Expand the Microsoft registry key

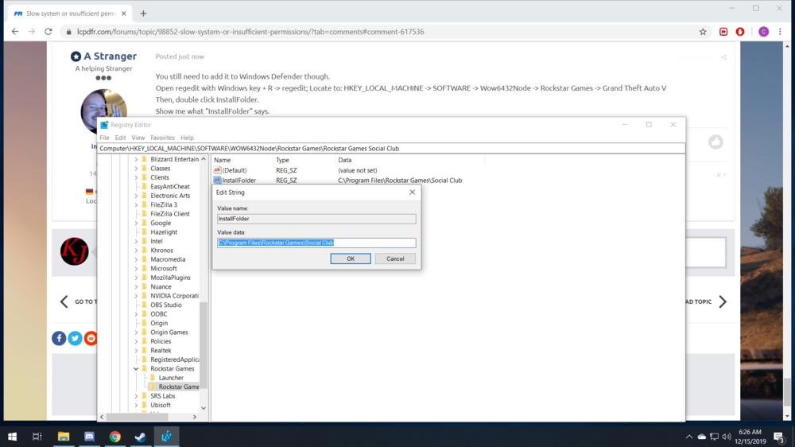click(136, 268)
